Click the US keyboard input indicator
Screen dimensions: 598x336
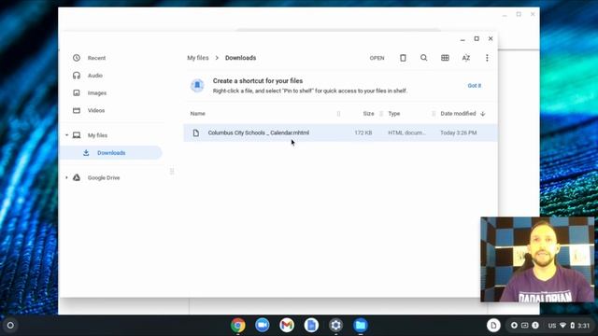pos(552,326)
